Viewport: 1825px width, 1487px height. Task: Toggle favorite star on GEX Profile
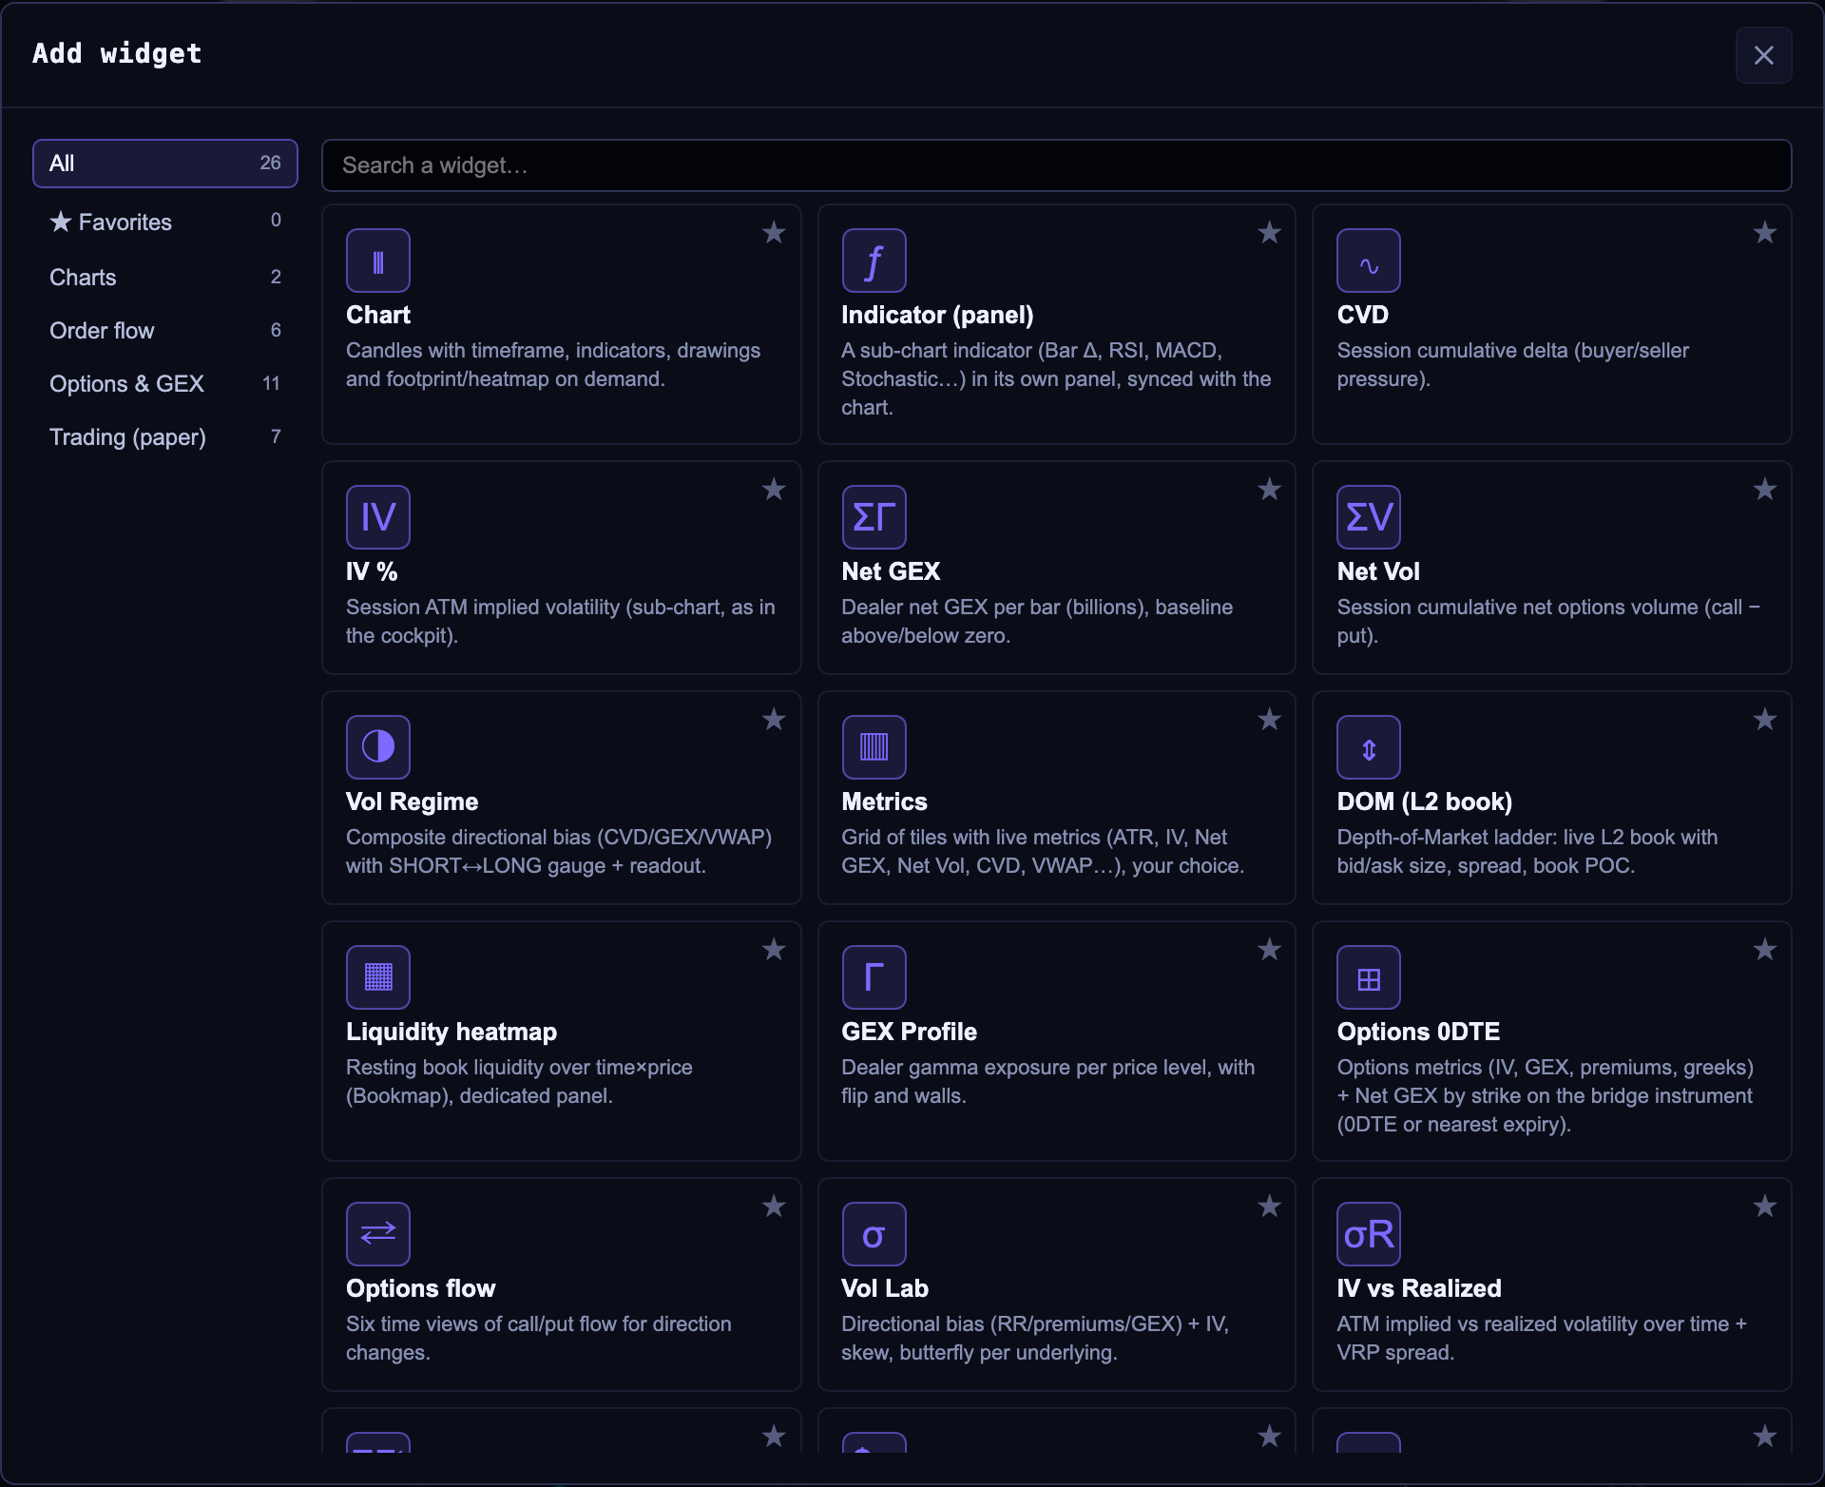(1269, 950)
